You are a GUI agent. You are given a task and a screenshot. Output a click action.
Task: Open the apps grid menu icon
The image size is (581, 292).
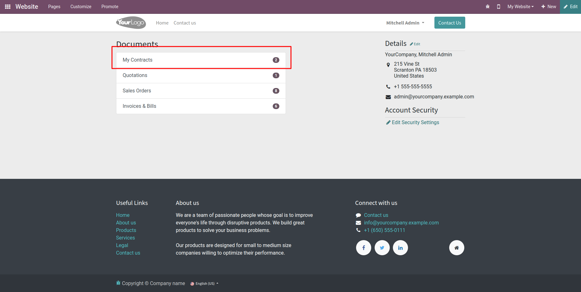pos(8,7)
